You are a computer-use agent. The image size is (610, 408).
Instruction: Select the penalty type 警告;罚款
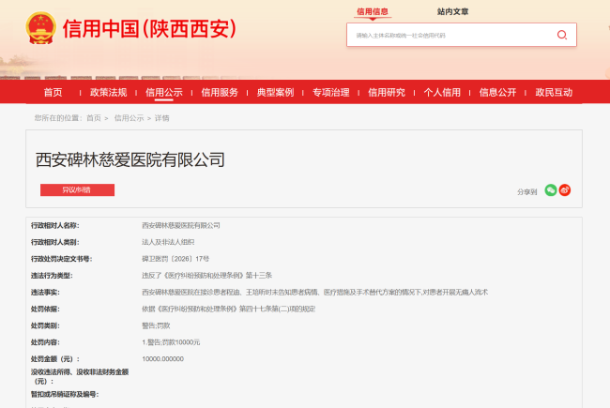(x=156, y=325)
